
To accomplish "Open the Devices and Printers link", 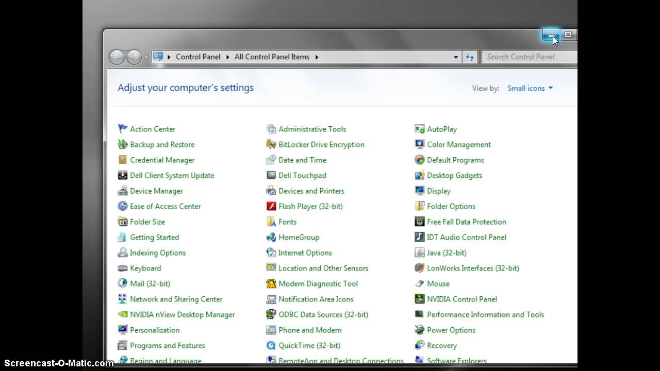I will coord(311,191).
